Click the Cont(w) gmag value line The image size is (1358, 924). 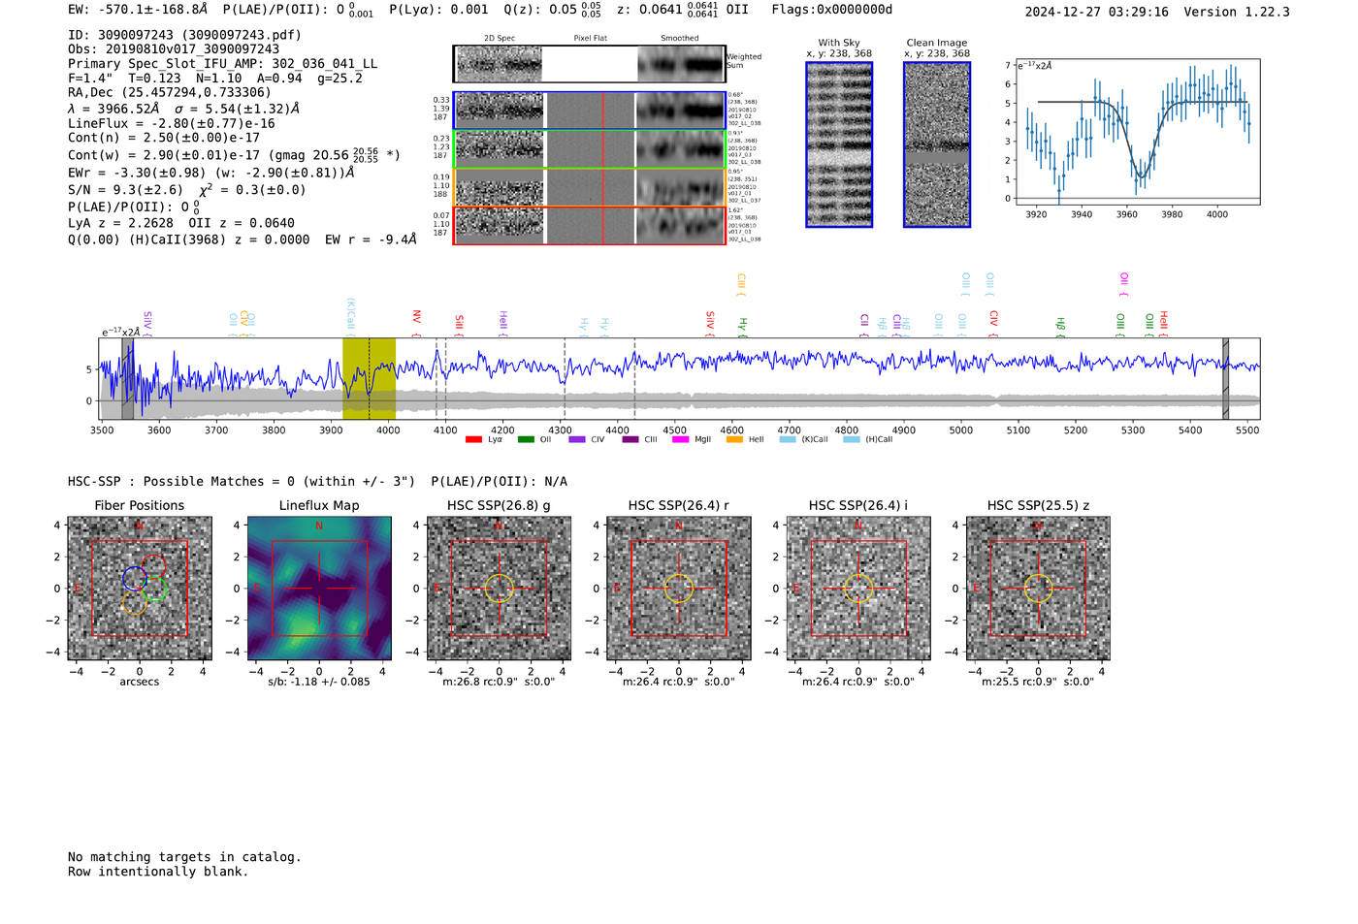point(234,154)
